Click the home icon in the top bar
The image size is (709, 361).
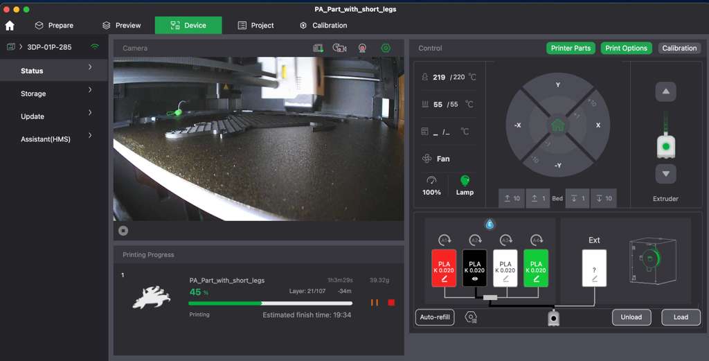point(10,26)
